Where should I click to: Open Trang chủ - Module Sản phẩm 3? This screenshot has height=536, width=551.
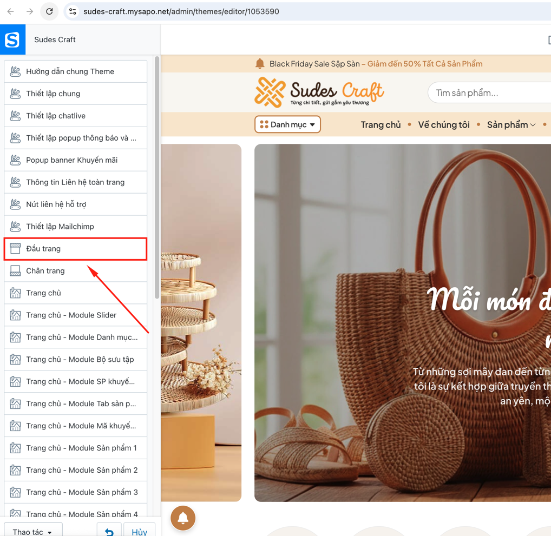tap(76, 492)
